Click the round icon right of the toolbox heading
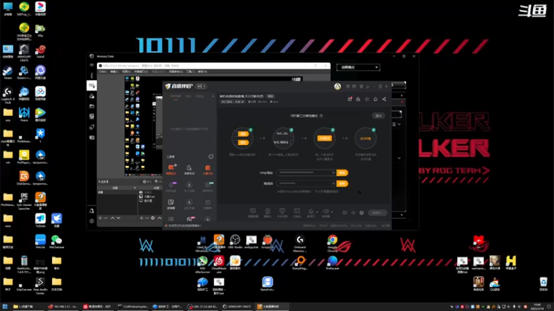The image size is (554, 311). click(211, 157)
